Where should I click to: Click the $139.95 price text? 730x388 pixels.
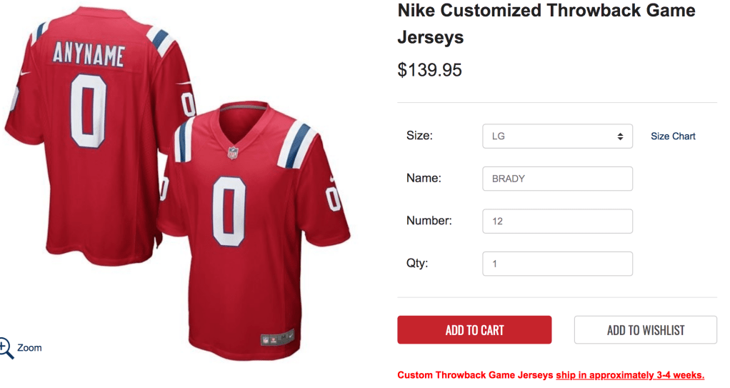(x=429, y=70)
